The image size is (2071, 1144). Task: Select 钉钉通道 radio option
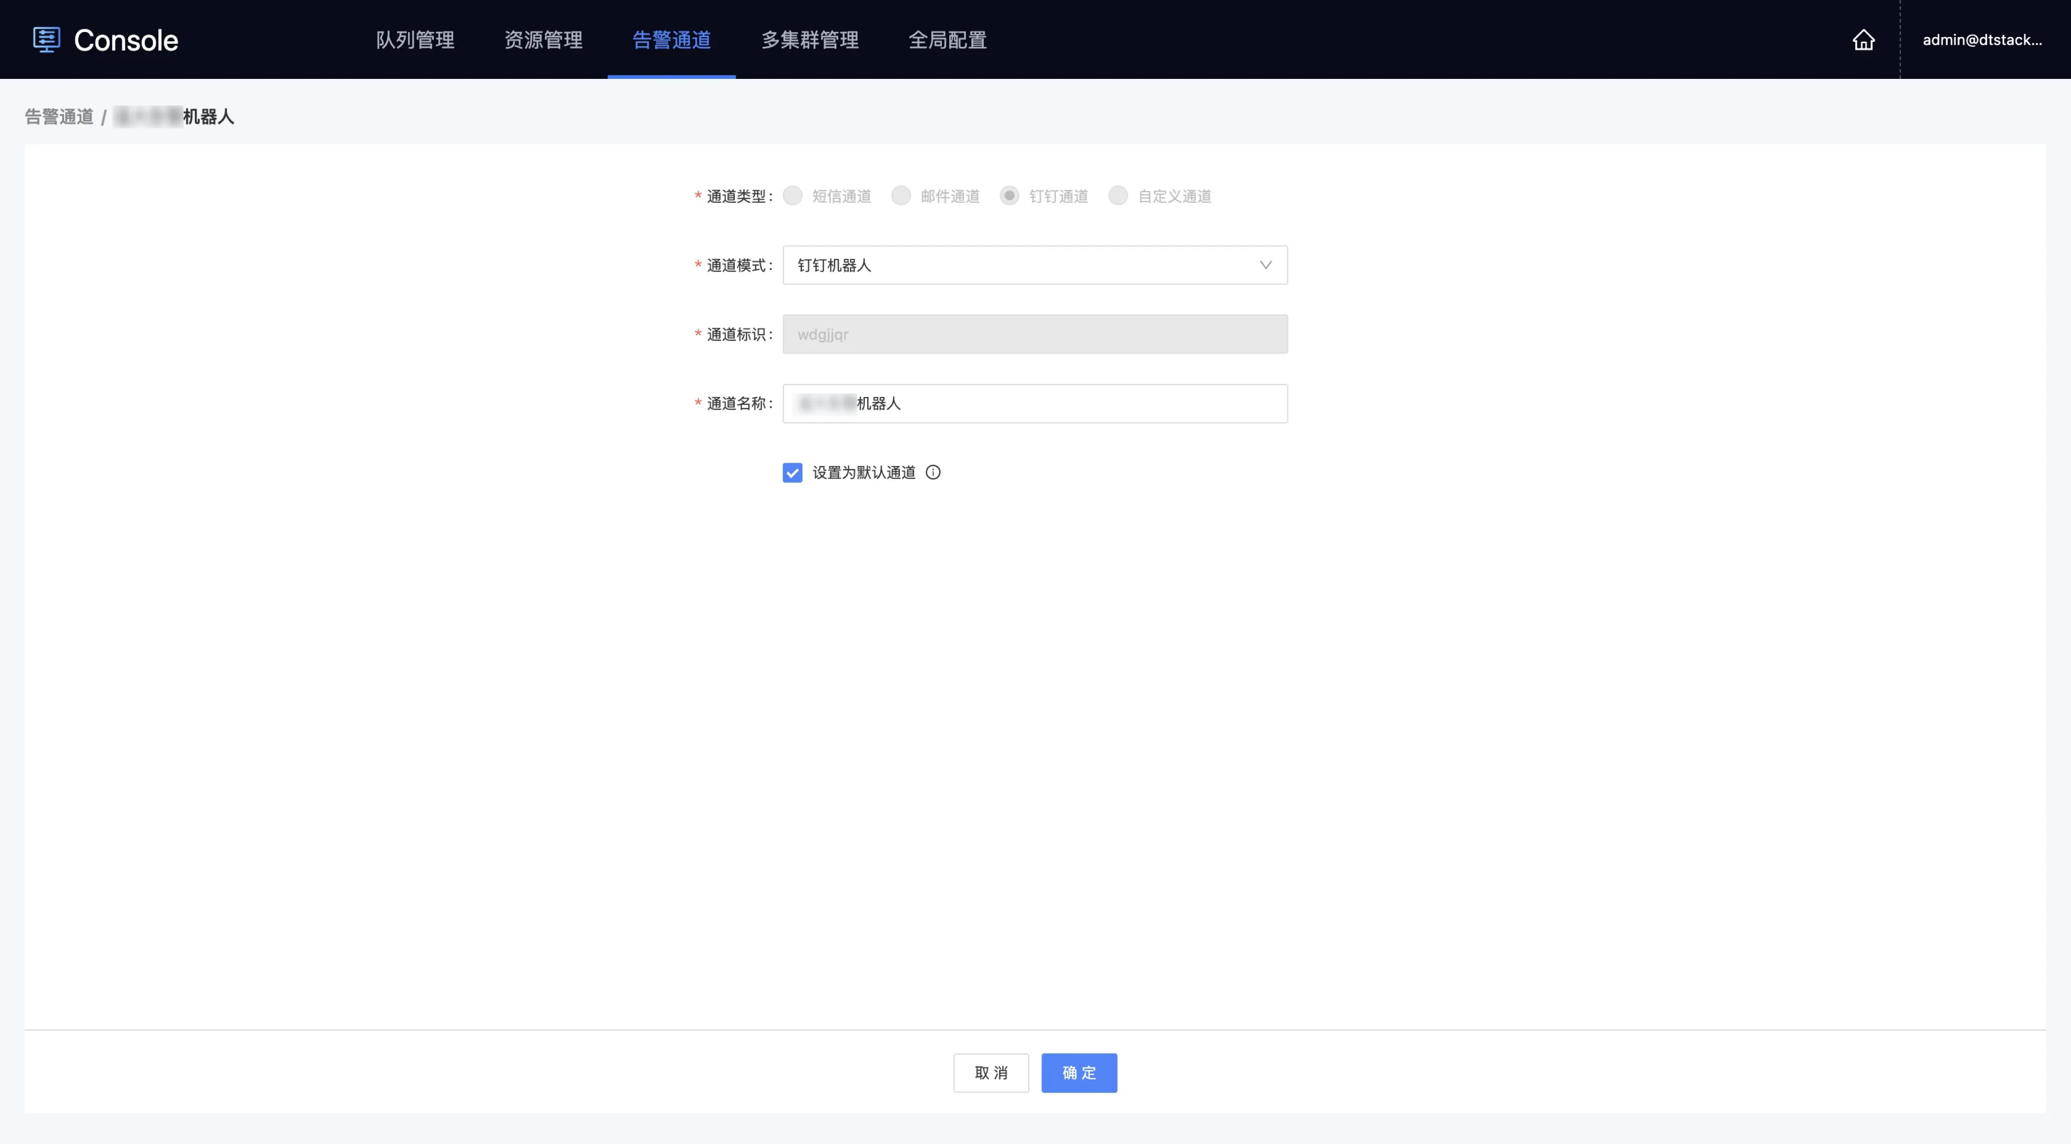[1009, 196]
